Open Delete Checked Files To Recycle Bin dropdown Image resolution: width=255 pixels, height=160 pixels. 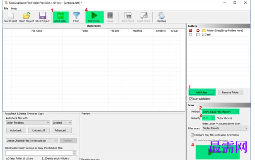click(x=32, y=141)
